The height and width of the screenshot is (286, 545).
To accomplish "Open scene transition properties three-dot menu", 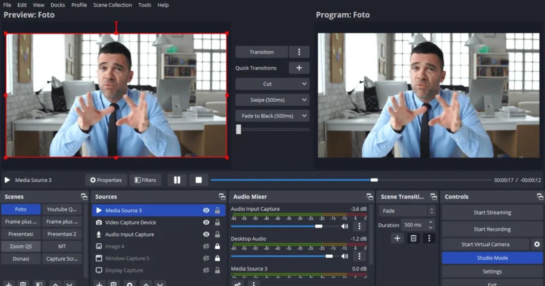I will [429, 238].
